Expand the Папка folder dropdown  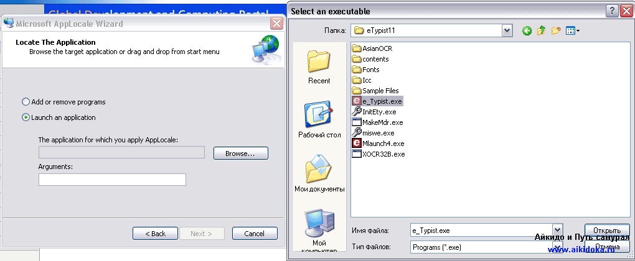(x=507, y=30)
